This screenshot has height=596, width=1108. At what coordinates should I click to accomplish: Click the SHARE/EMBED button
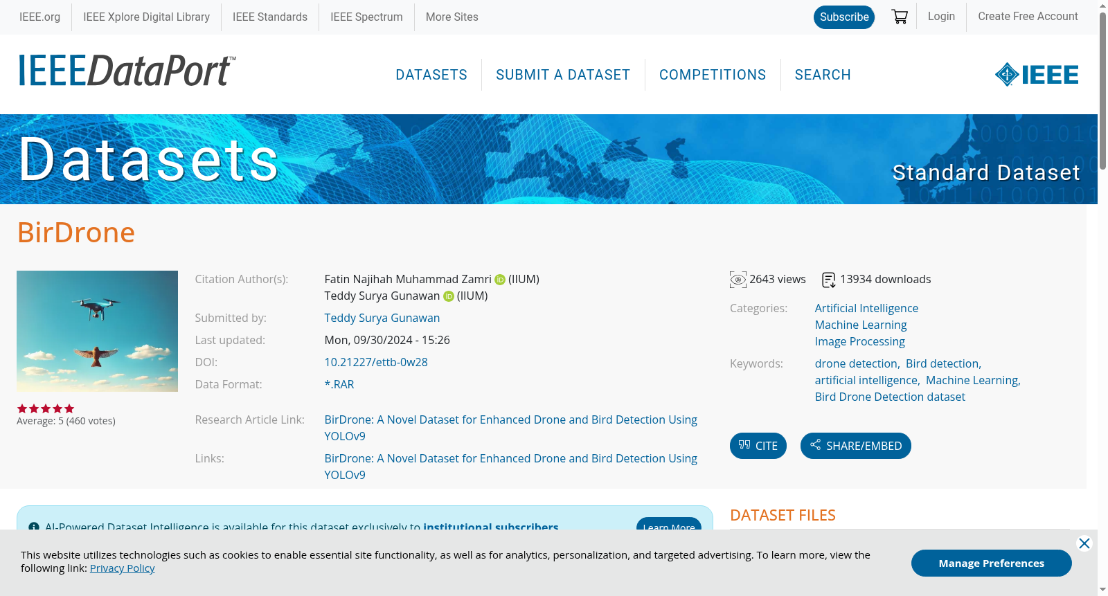[856, 446]
